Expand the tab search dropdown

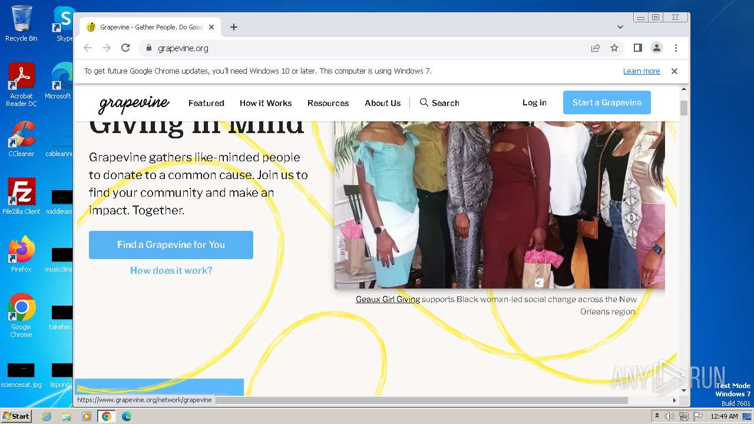(x=620, y=27)
